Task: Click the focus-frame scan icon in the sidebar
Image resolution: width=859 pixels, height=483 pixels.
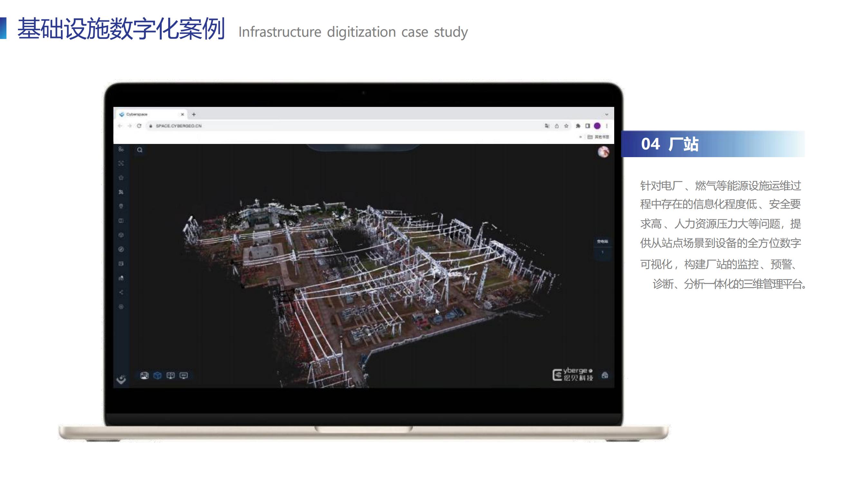Action: (x=121, y=163)
